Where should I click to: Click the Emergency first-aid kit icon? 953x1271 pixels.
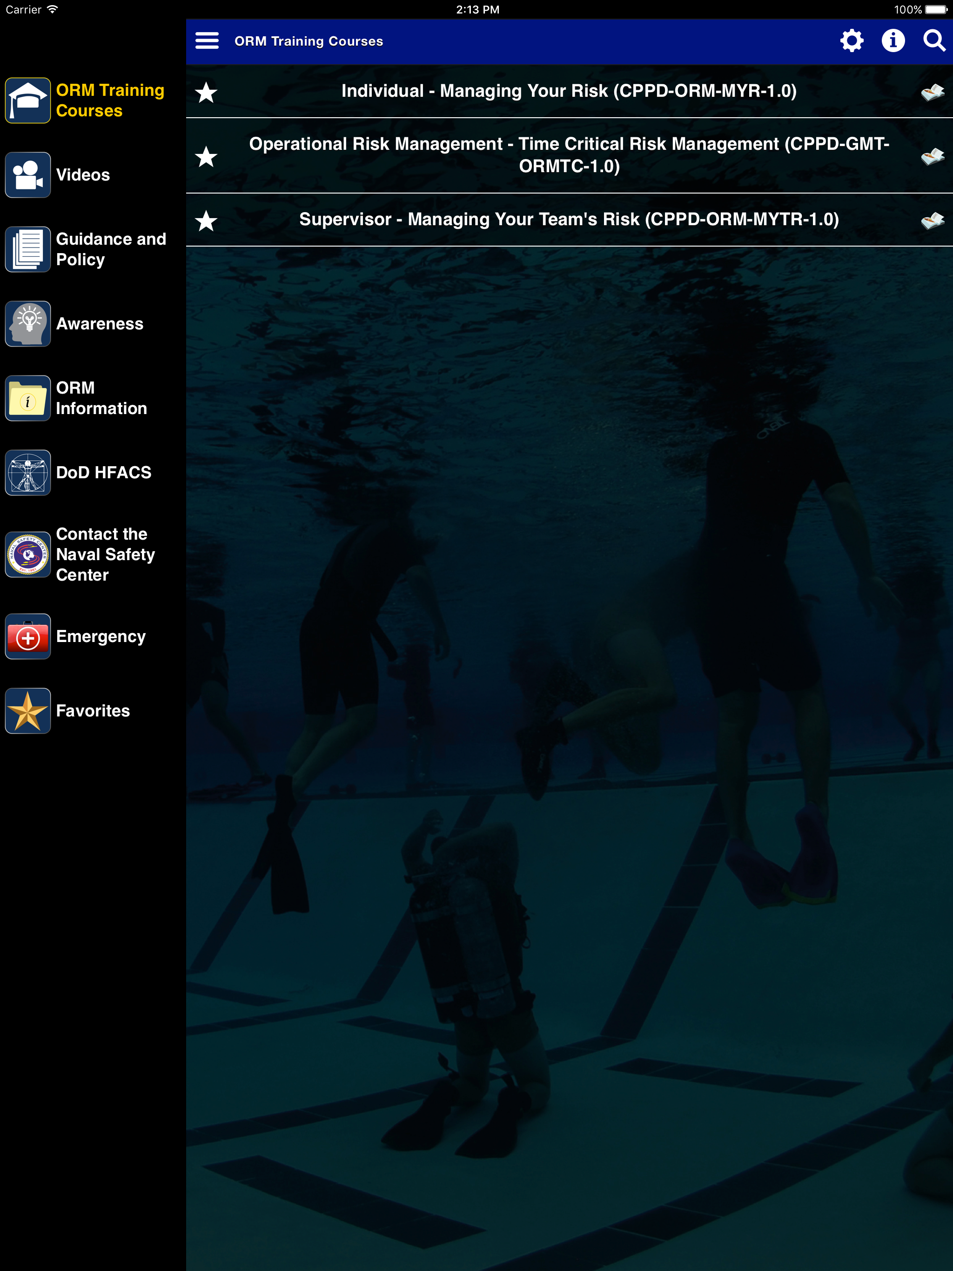27,636
